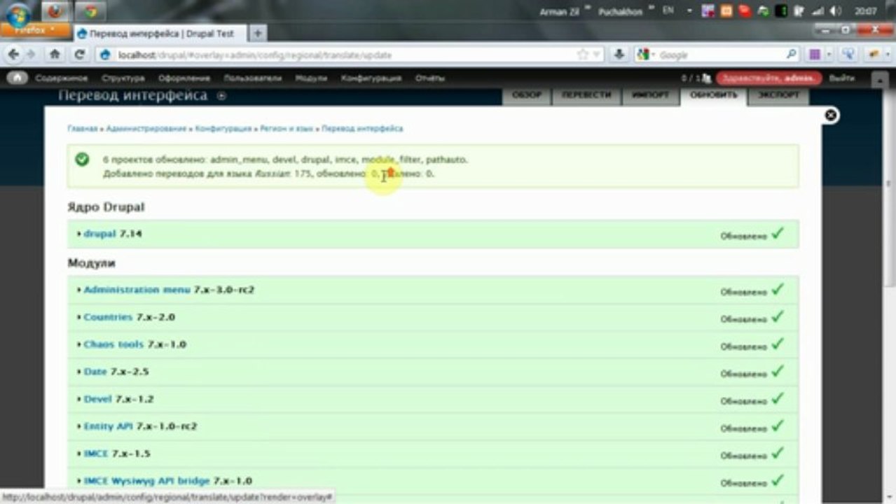The height and width of the screenshot is (504, 896).
Task: Click the orange Firefox menu button
Action: click(35, 30)
